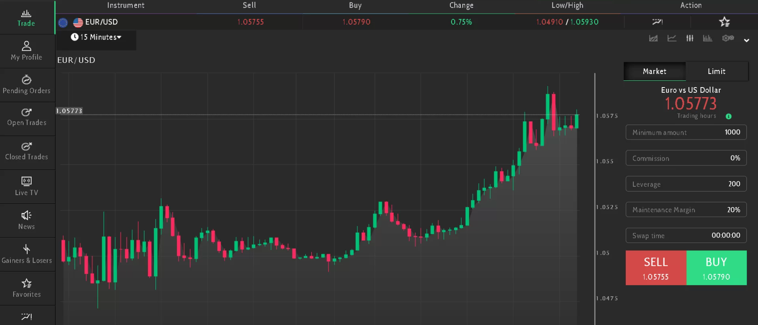This screenshot has width=758, height=325.
Task: Click the Buy column header
Action: 355,5
